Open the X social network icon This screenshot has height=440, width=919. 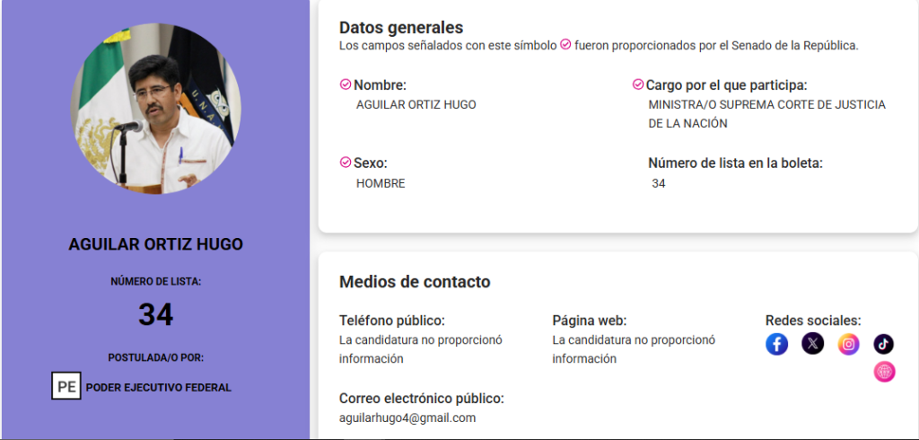(812, 344)
